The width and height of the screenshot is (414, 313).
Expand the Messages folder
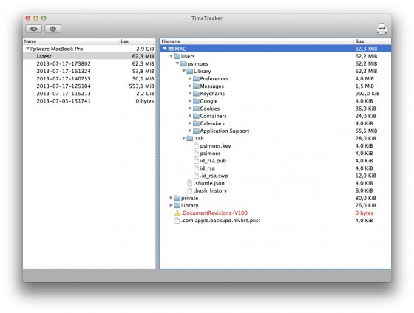pos(190,86)
